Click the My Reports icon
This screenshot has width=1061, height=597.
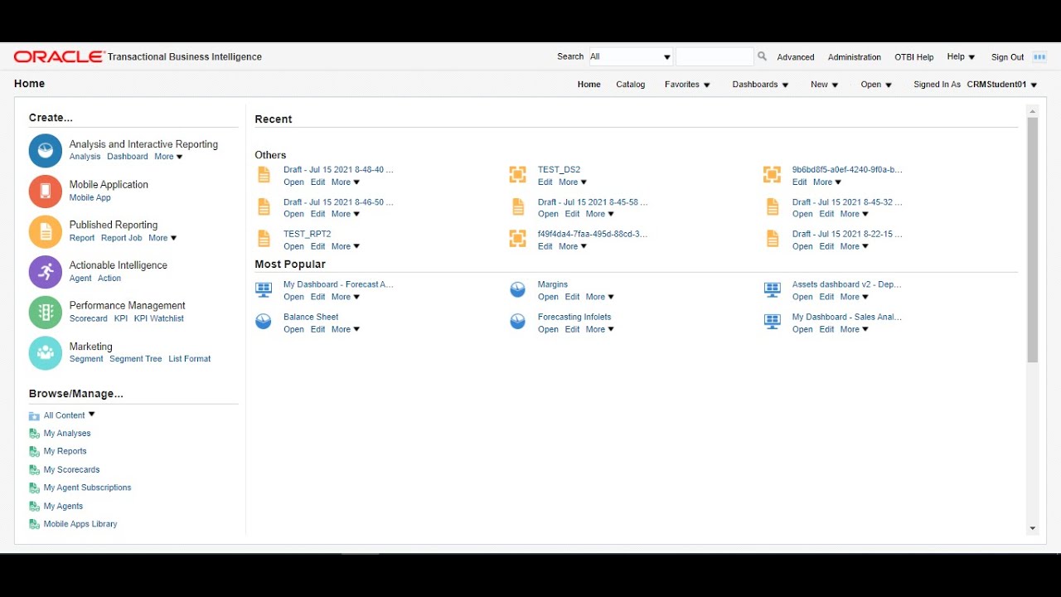point(34,452)
